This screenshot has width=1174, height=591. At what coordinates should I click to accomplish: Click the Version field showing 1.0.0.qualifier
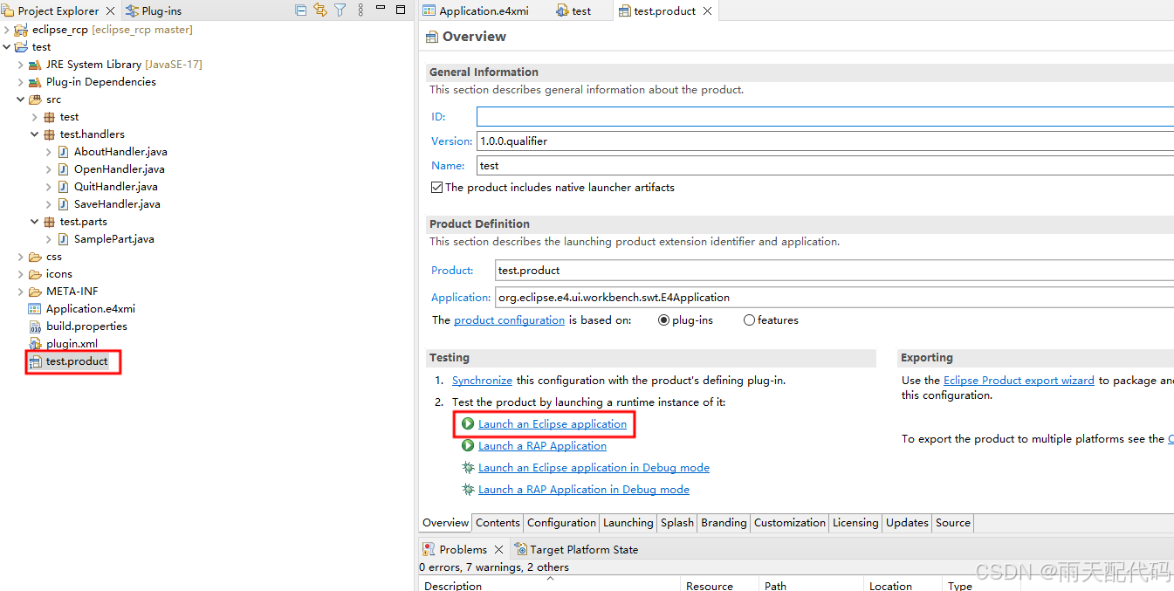[x=825, y=141]
